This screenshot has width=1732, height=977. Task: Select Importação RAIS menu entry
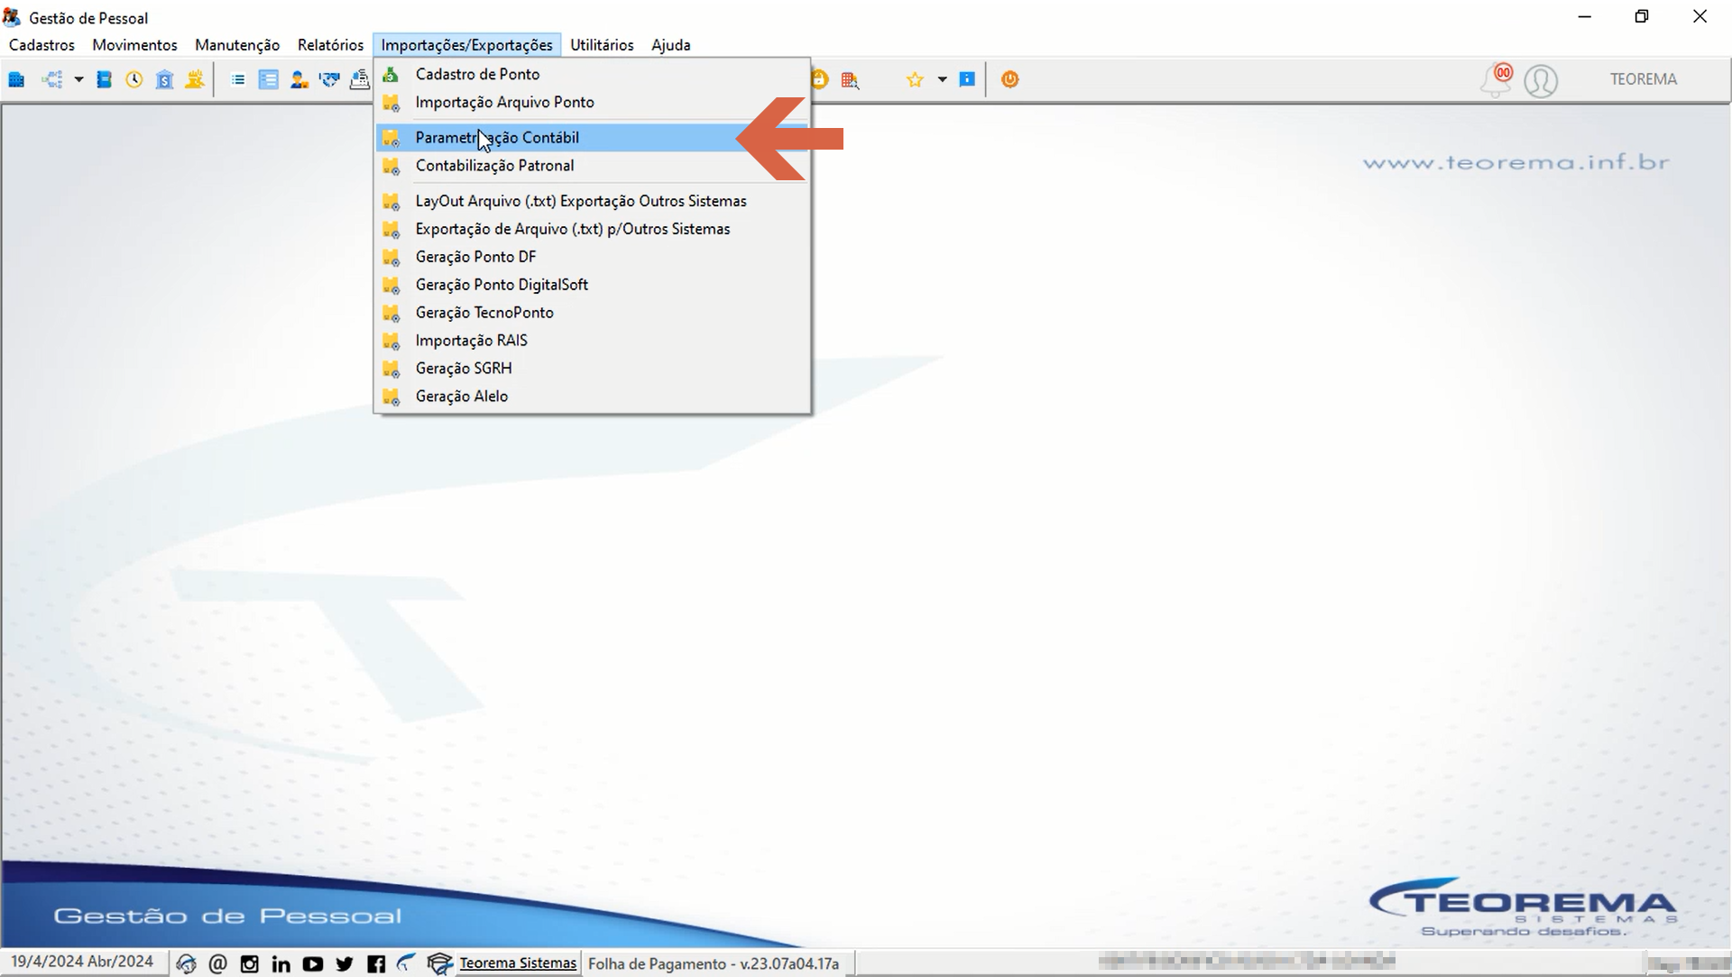[x=592, y=341]
